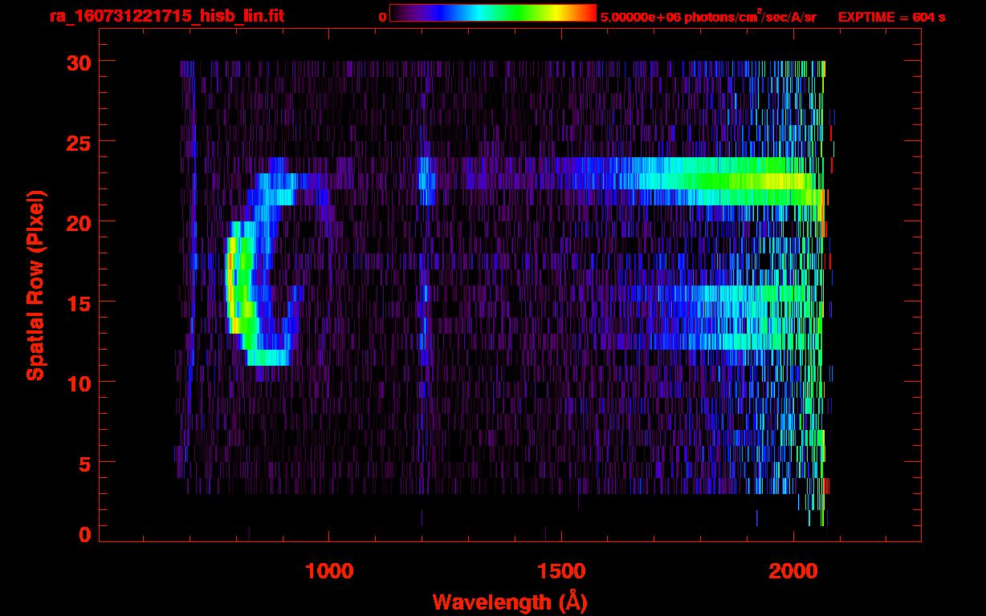Click the 5.00000e+06 photons/cm²/sec/A/sr label

click(708, 16)
